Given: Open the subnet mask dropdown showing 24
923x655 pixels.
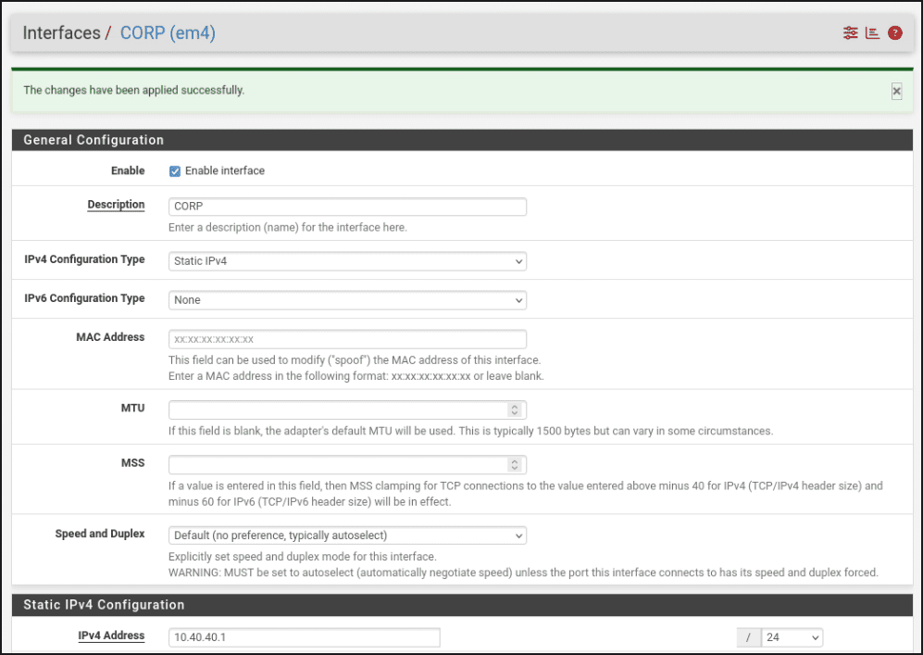Looking at the screenshot, I should tap(792, 637).
